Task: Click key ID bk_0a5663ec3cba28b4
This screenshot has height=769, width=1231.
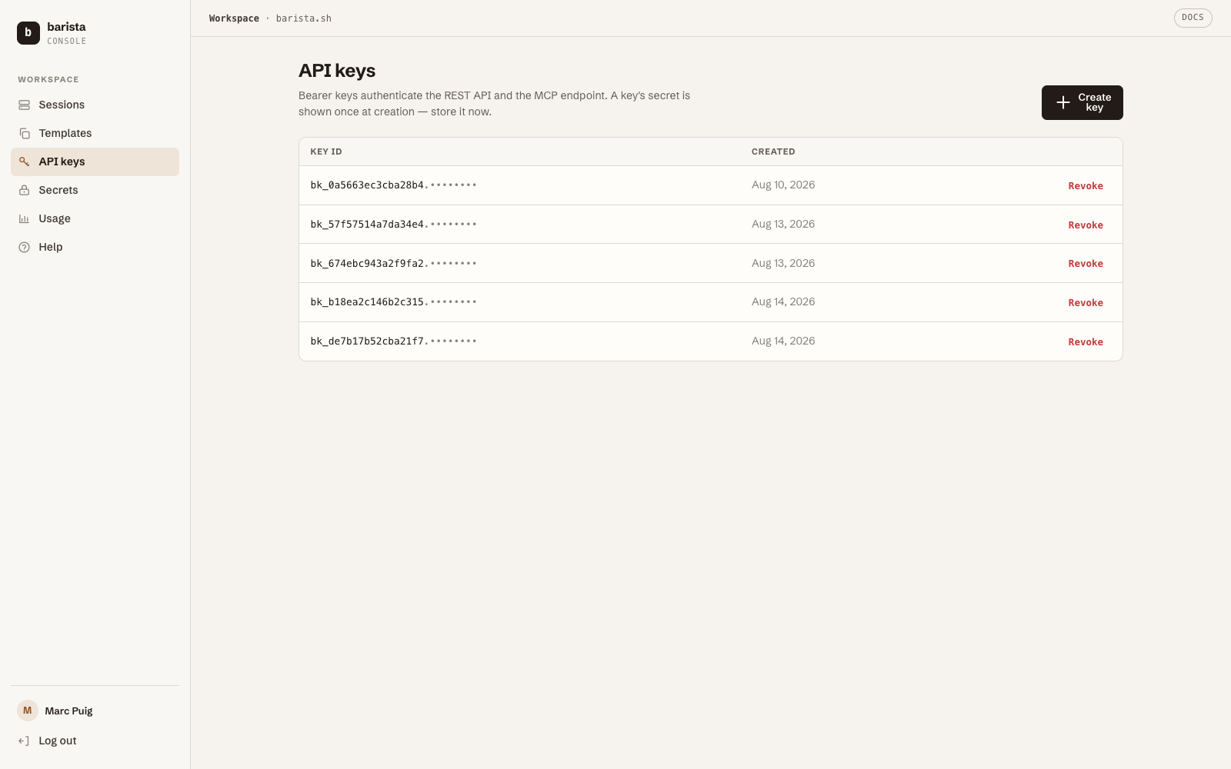Action: click(393, 185)
